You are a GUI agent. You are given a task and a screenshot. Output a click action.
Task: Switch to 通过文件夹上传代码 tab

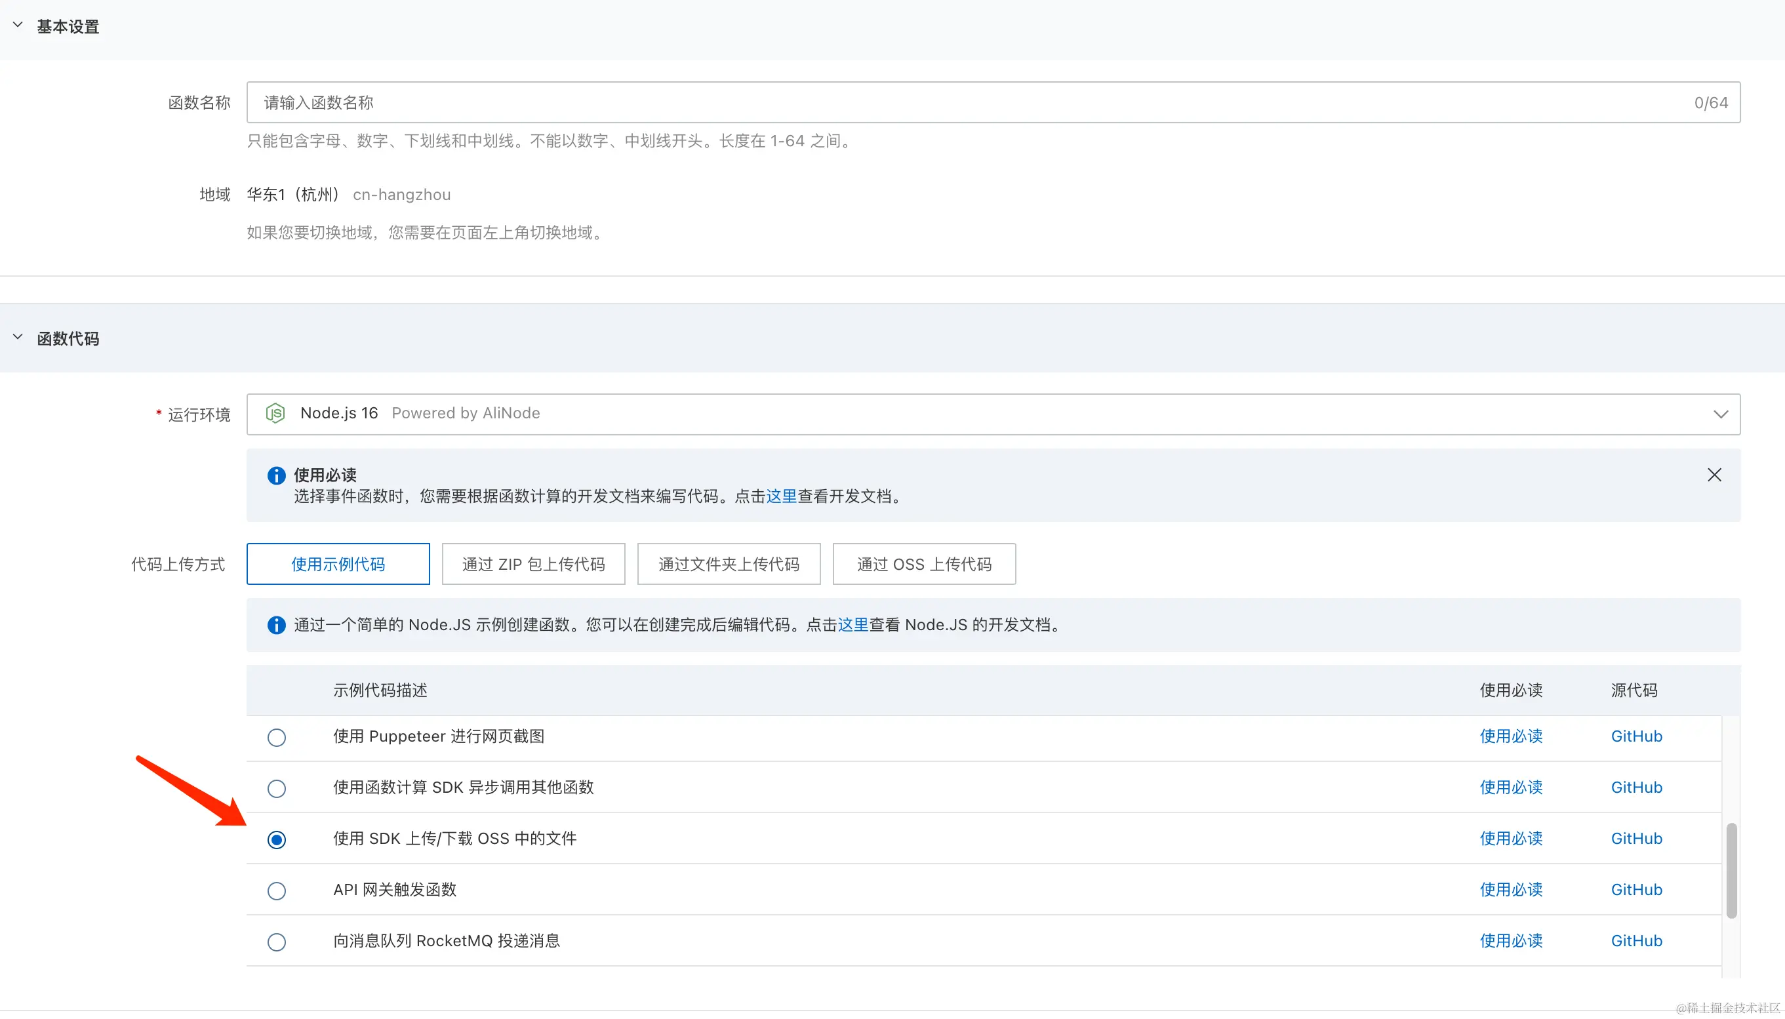tap(729, 564)
